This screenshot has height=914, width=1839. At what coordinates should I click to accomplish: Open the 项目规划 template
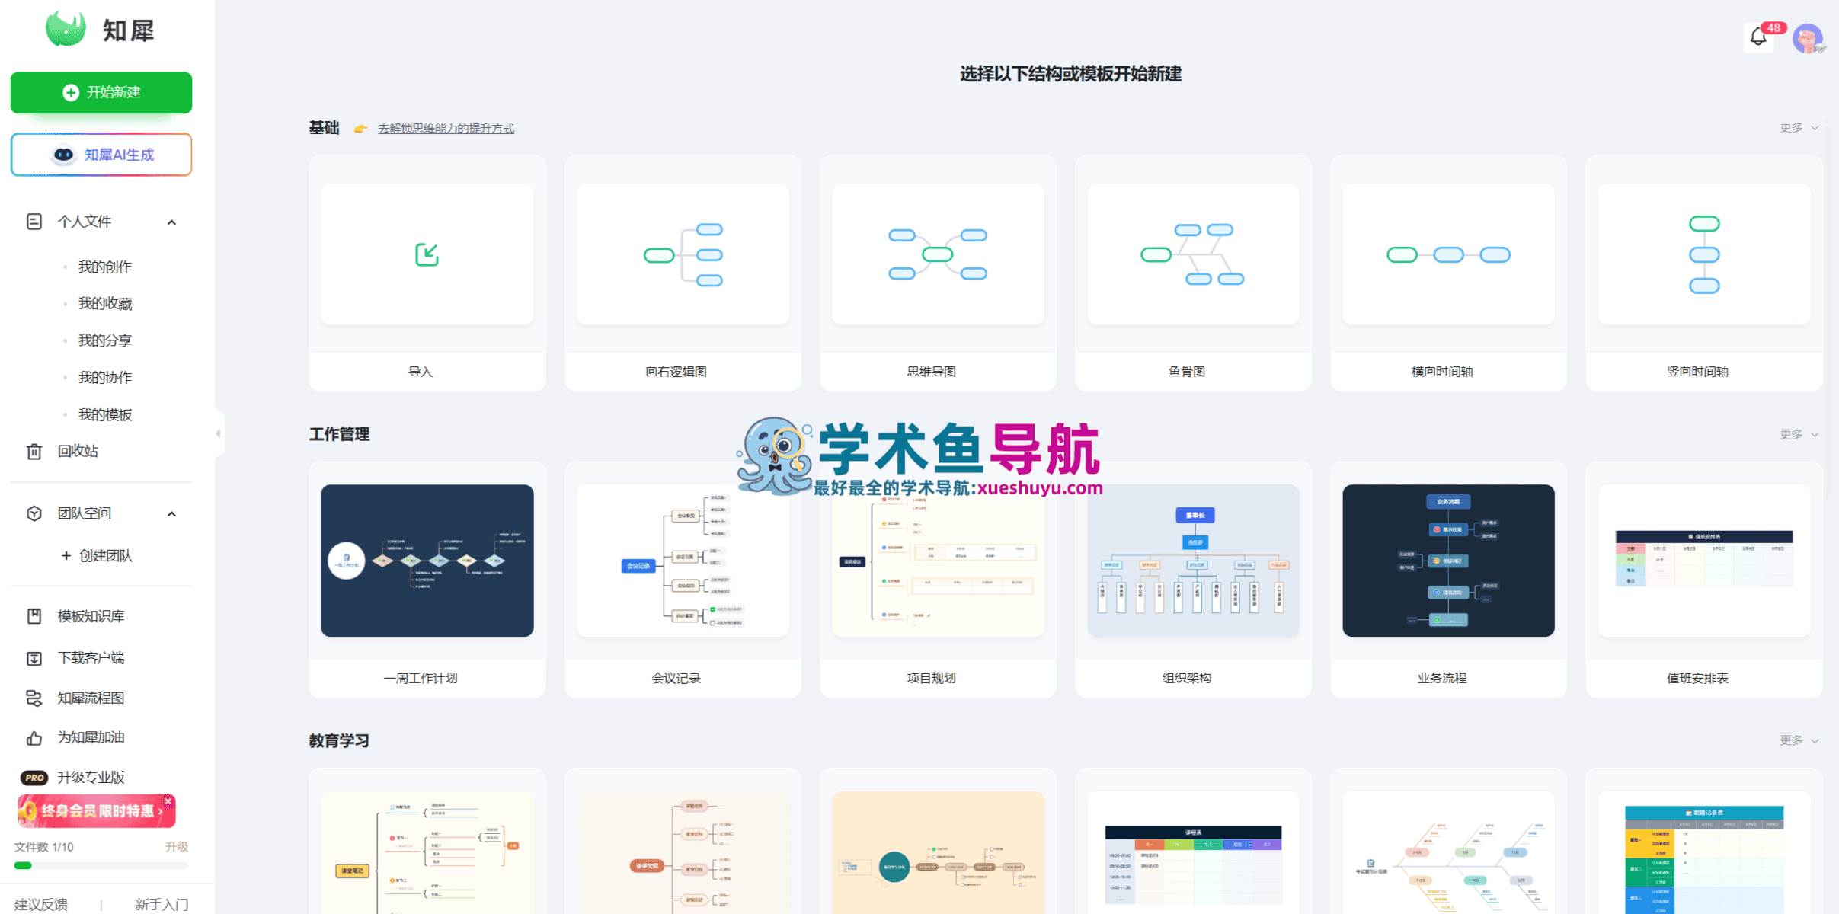[938, 580]
